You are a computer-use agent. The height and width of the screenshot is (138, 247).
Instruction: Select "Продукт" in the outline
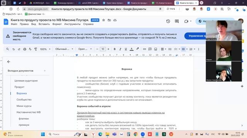(19, 87)
